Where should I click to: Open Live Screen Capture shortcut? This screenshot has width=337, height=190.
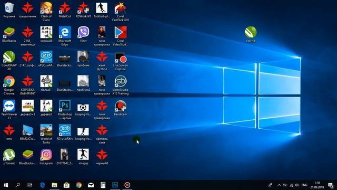[x=121, y=61]
